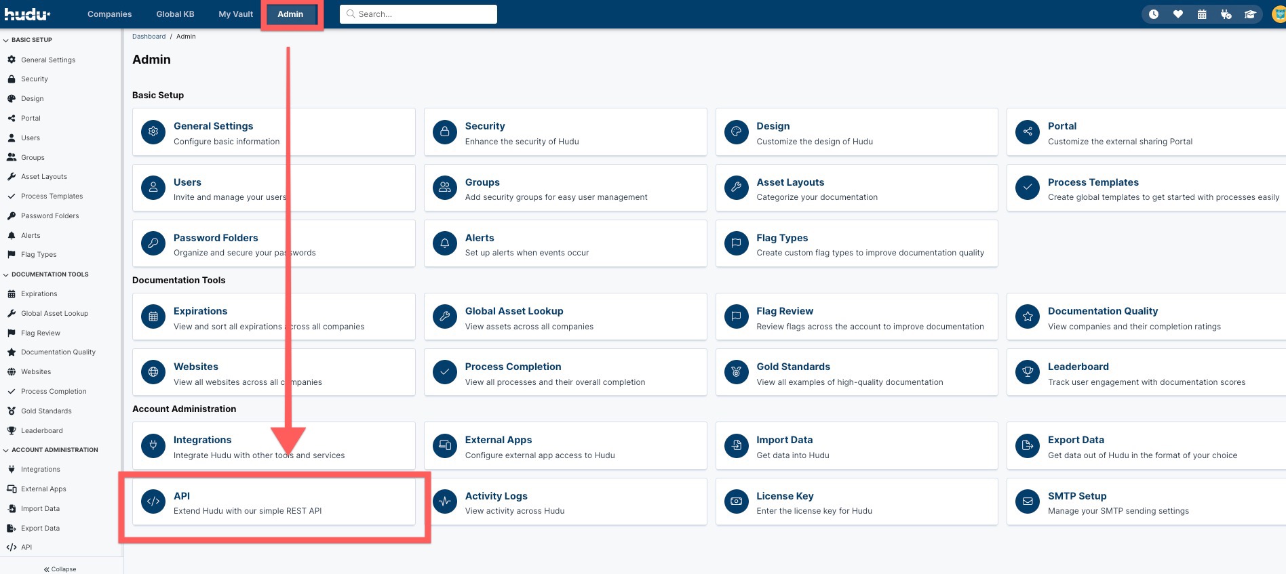The width and height of the screenshot is (1286, 574).
Task: Collapse the Documentation Tools sidebar section
Action: tap(46, 274)
